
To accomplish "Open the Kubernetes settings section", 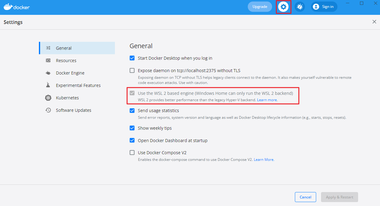I will click(x=77, y=98).
